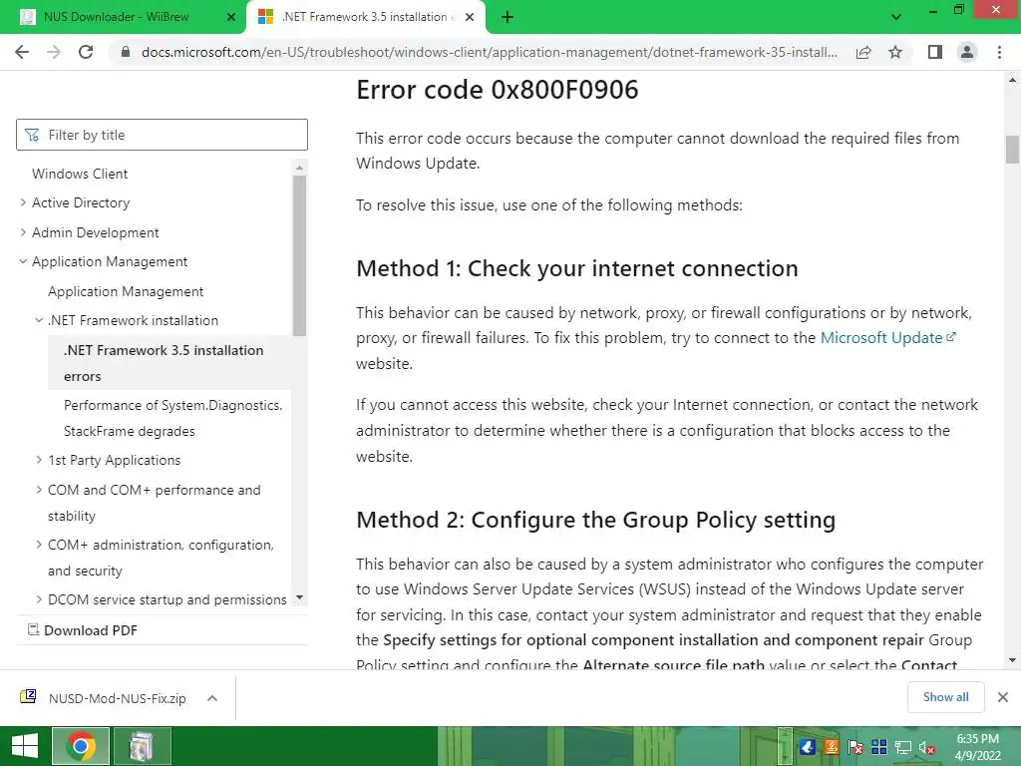Click the Filter by title field
This screenshot has height=766, width=1021.
(162, 135)
